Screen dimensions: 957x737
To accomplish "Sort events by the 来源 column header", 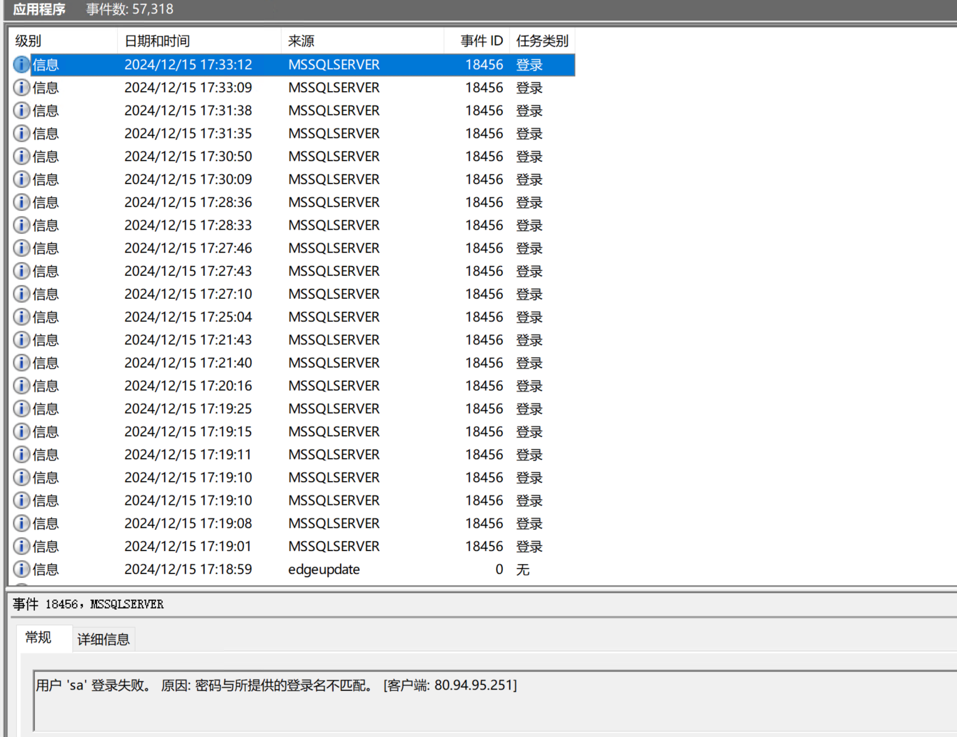I will point(362,41).
